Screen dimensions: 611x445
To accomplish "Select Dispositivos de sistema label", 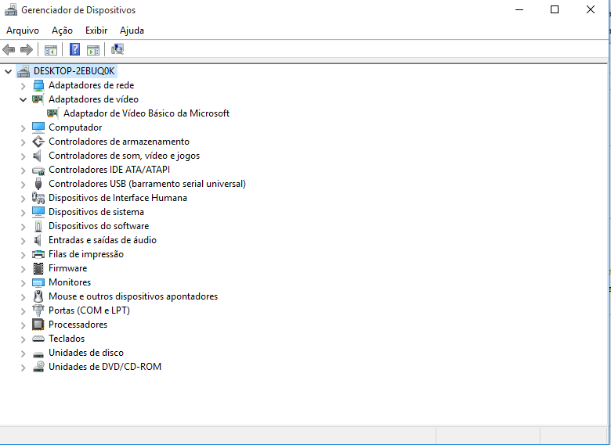I will tap(96, 212).
